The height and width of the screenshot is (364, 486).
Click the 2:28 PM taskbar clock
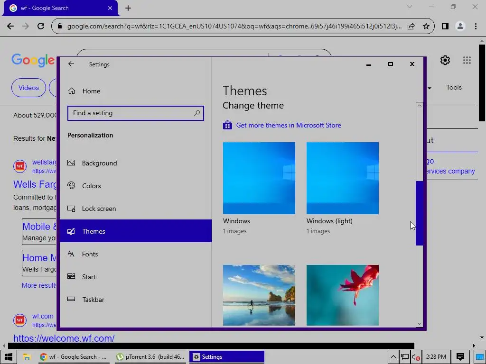(436, 357)
